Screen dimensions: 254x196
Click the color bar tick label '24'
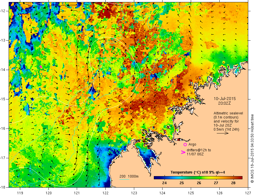165,183
